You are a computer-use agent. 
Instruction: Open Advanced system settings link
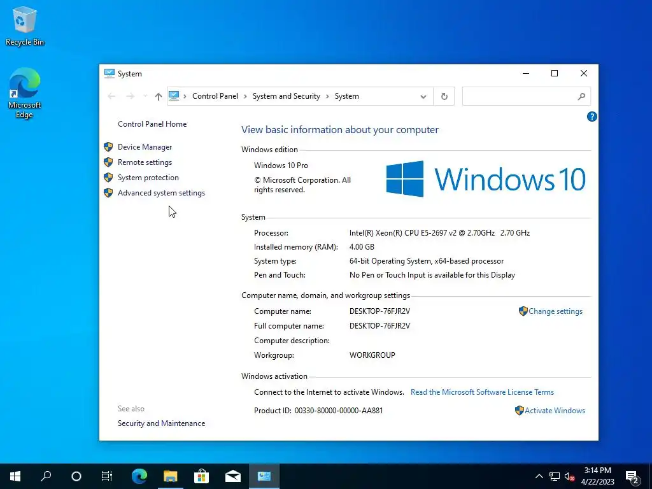pyautogui.click(x=161, y=193)
